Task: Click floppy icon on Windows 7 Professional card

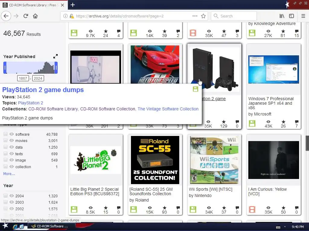Action: tap(252, 124)
